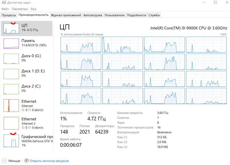The height and width of the screenshot is (165, 230).
Task: Collapse view with the Меньше chevron icon
Action: pos(4,161)
